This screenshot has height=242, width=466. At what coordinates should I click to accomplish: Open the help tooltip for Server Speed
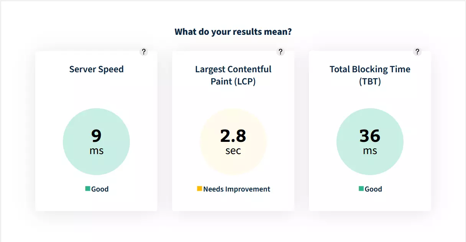(x=144, y=52)
